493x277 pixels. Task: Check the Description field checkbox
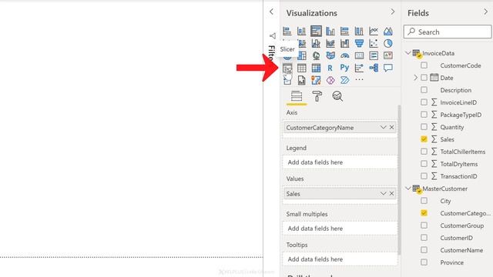pyautogui.click(x=424, y=90)
